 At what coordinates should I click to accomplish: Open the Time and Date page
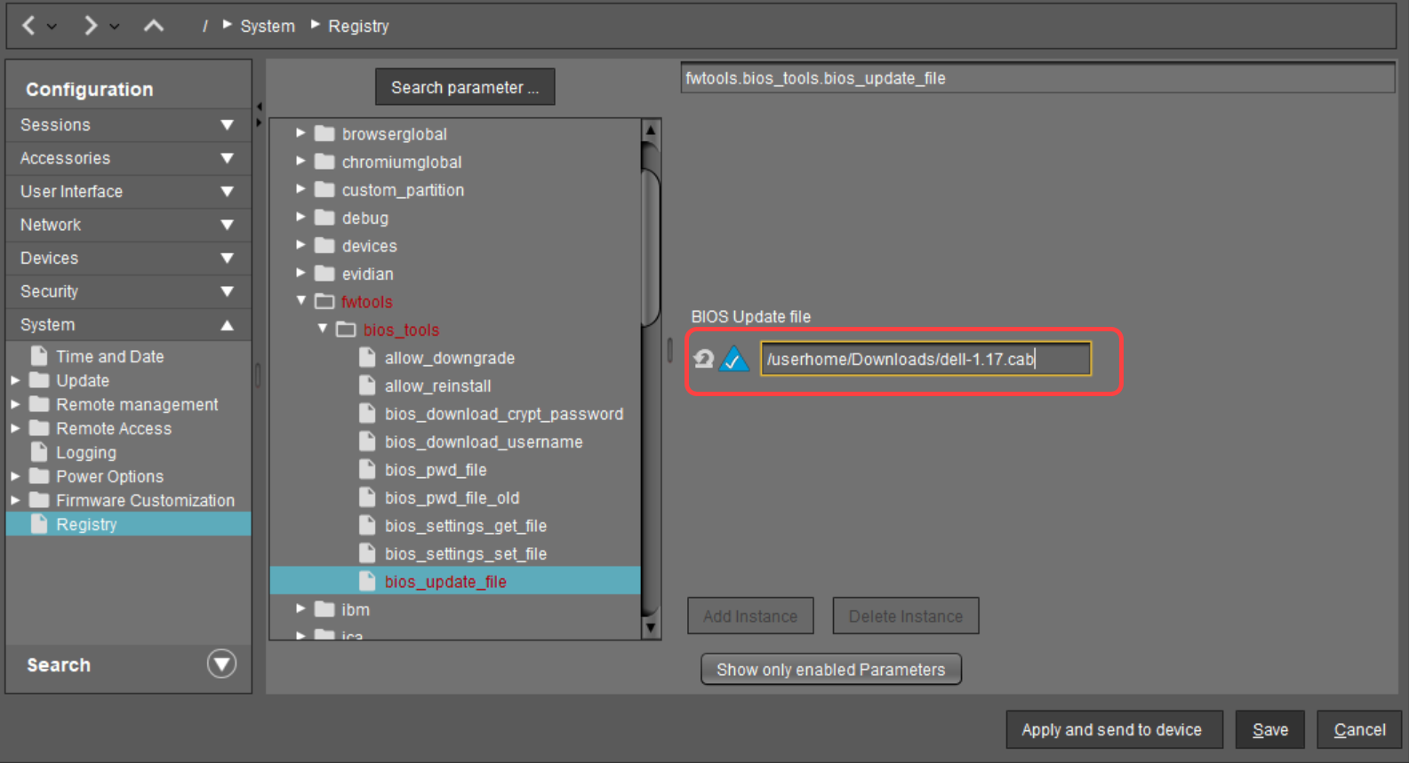(109, 356)
